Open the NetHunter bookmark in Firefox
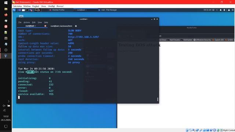The height and width of the screenshot is (132, 235). [187, 40]
